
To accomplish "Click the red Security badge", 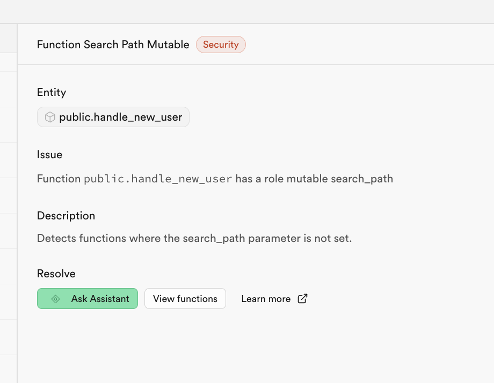I will (x=221, y=45).
